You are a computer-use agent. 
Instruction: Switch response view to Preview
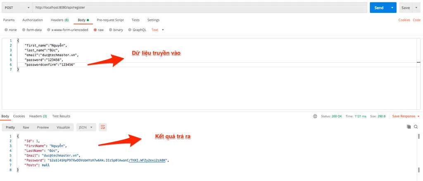click(43, 127)
